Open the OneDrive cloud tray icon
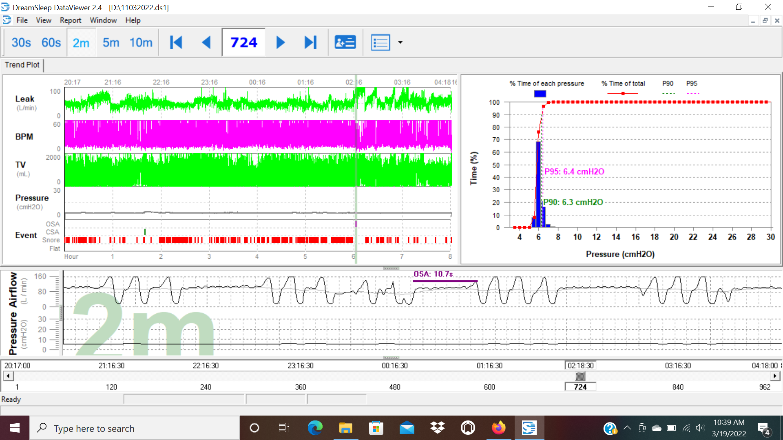 pos(657,428)
